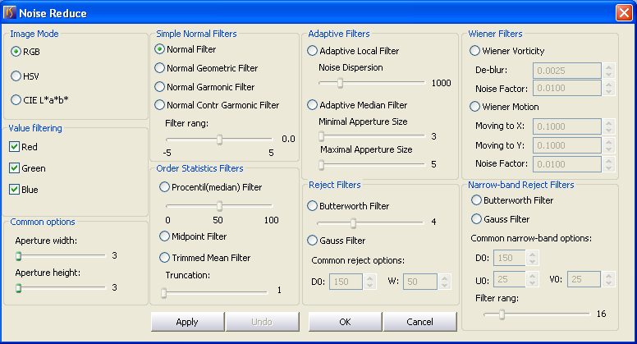The image size is (637, 344).
Task: Enable the Adaptive Median Filter
Action: 313,105
